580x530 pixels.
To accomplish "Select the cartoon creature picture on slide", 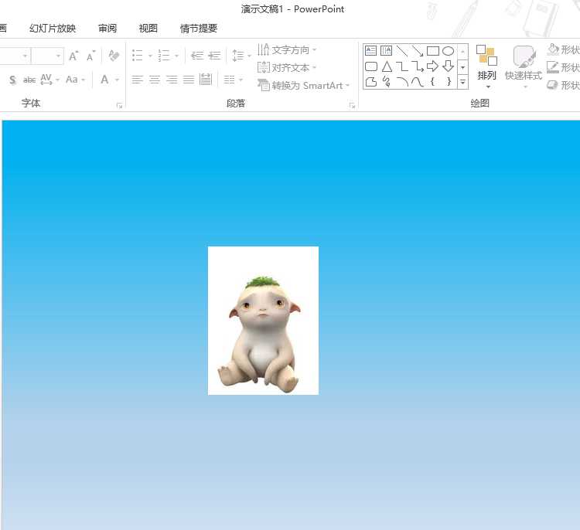I will (x=263, y=321).
